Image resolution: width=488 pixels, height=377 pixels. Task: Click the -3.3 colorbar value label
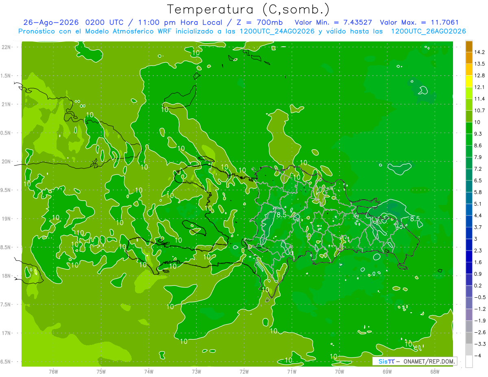(x=480, y=344)
